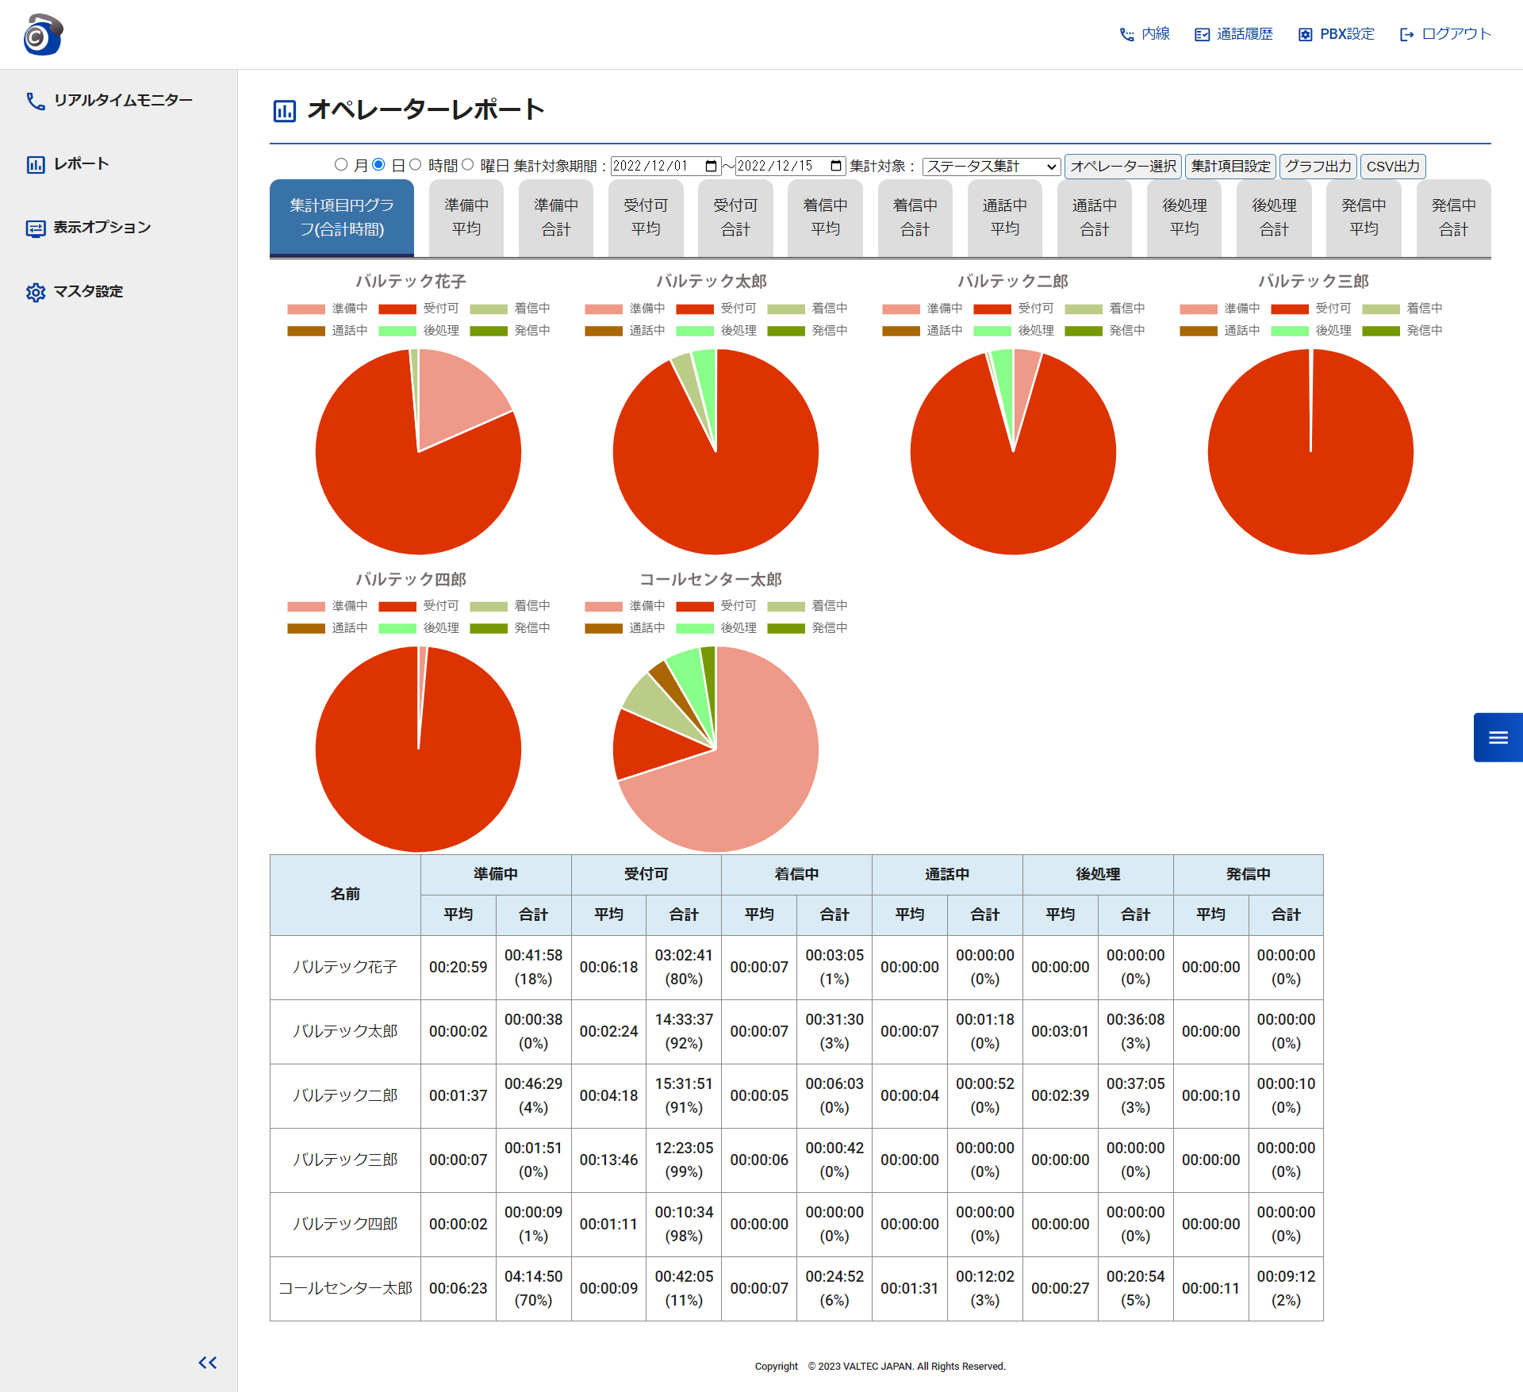
Task: Click the 12:23:05 (99%) table cell
Action: [x=684, y=1160]
